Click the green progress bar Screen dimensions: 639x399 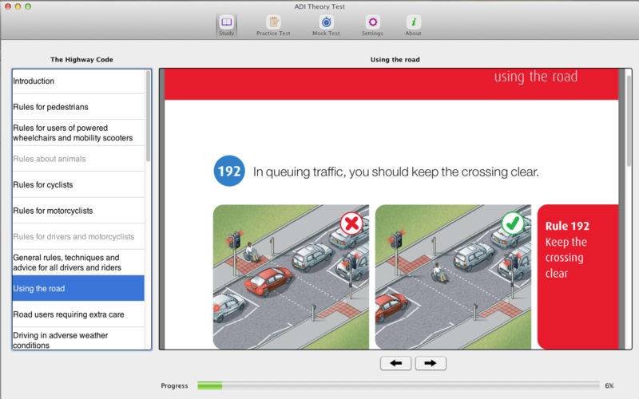coord(210,385)
